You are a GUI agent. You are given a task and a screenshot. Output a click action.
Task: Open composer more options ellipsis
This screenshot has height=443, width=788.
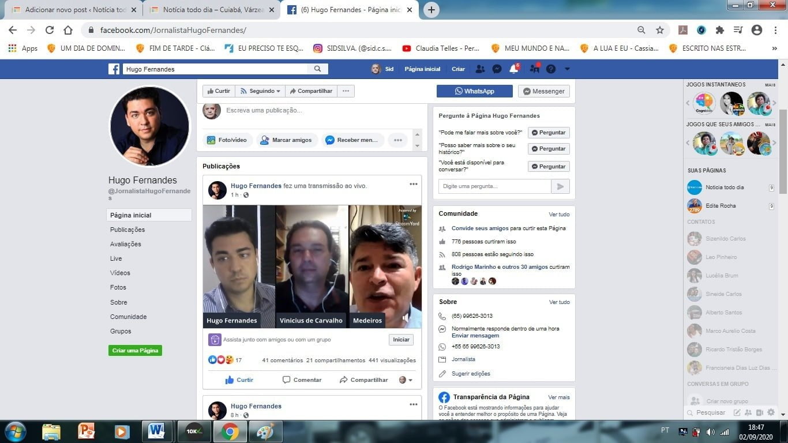point(398,140)
